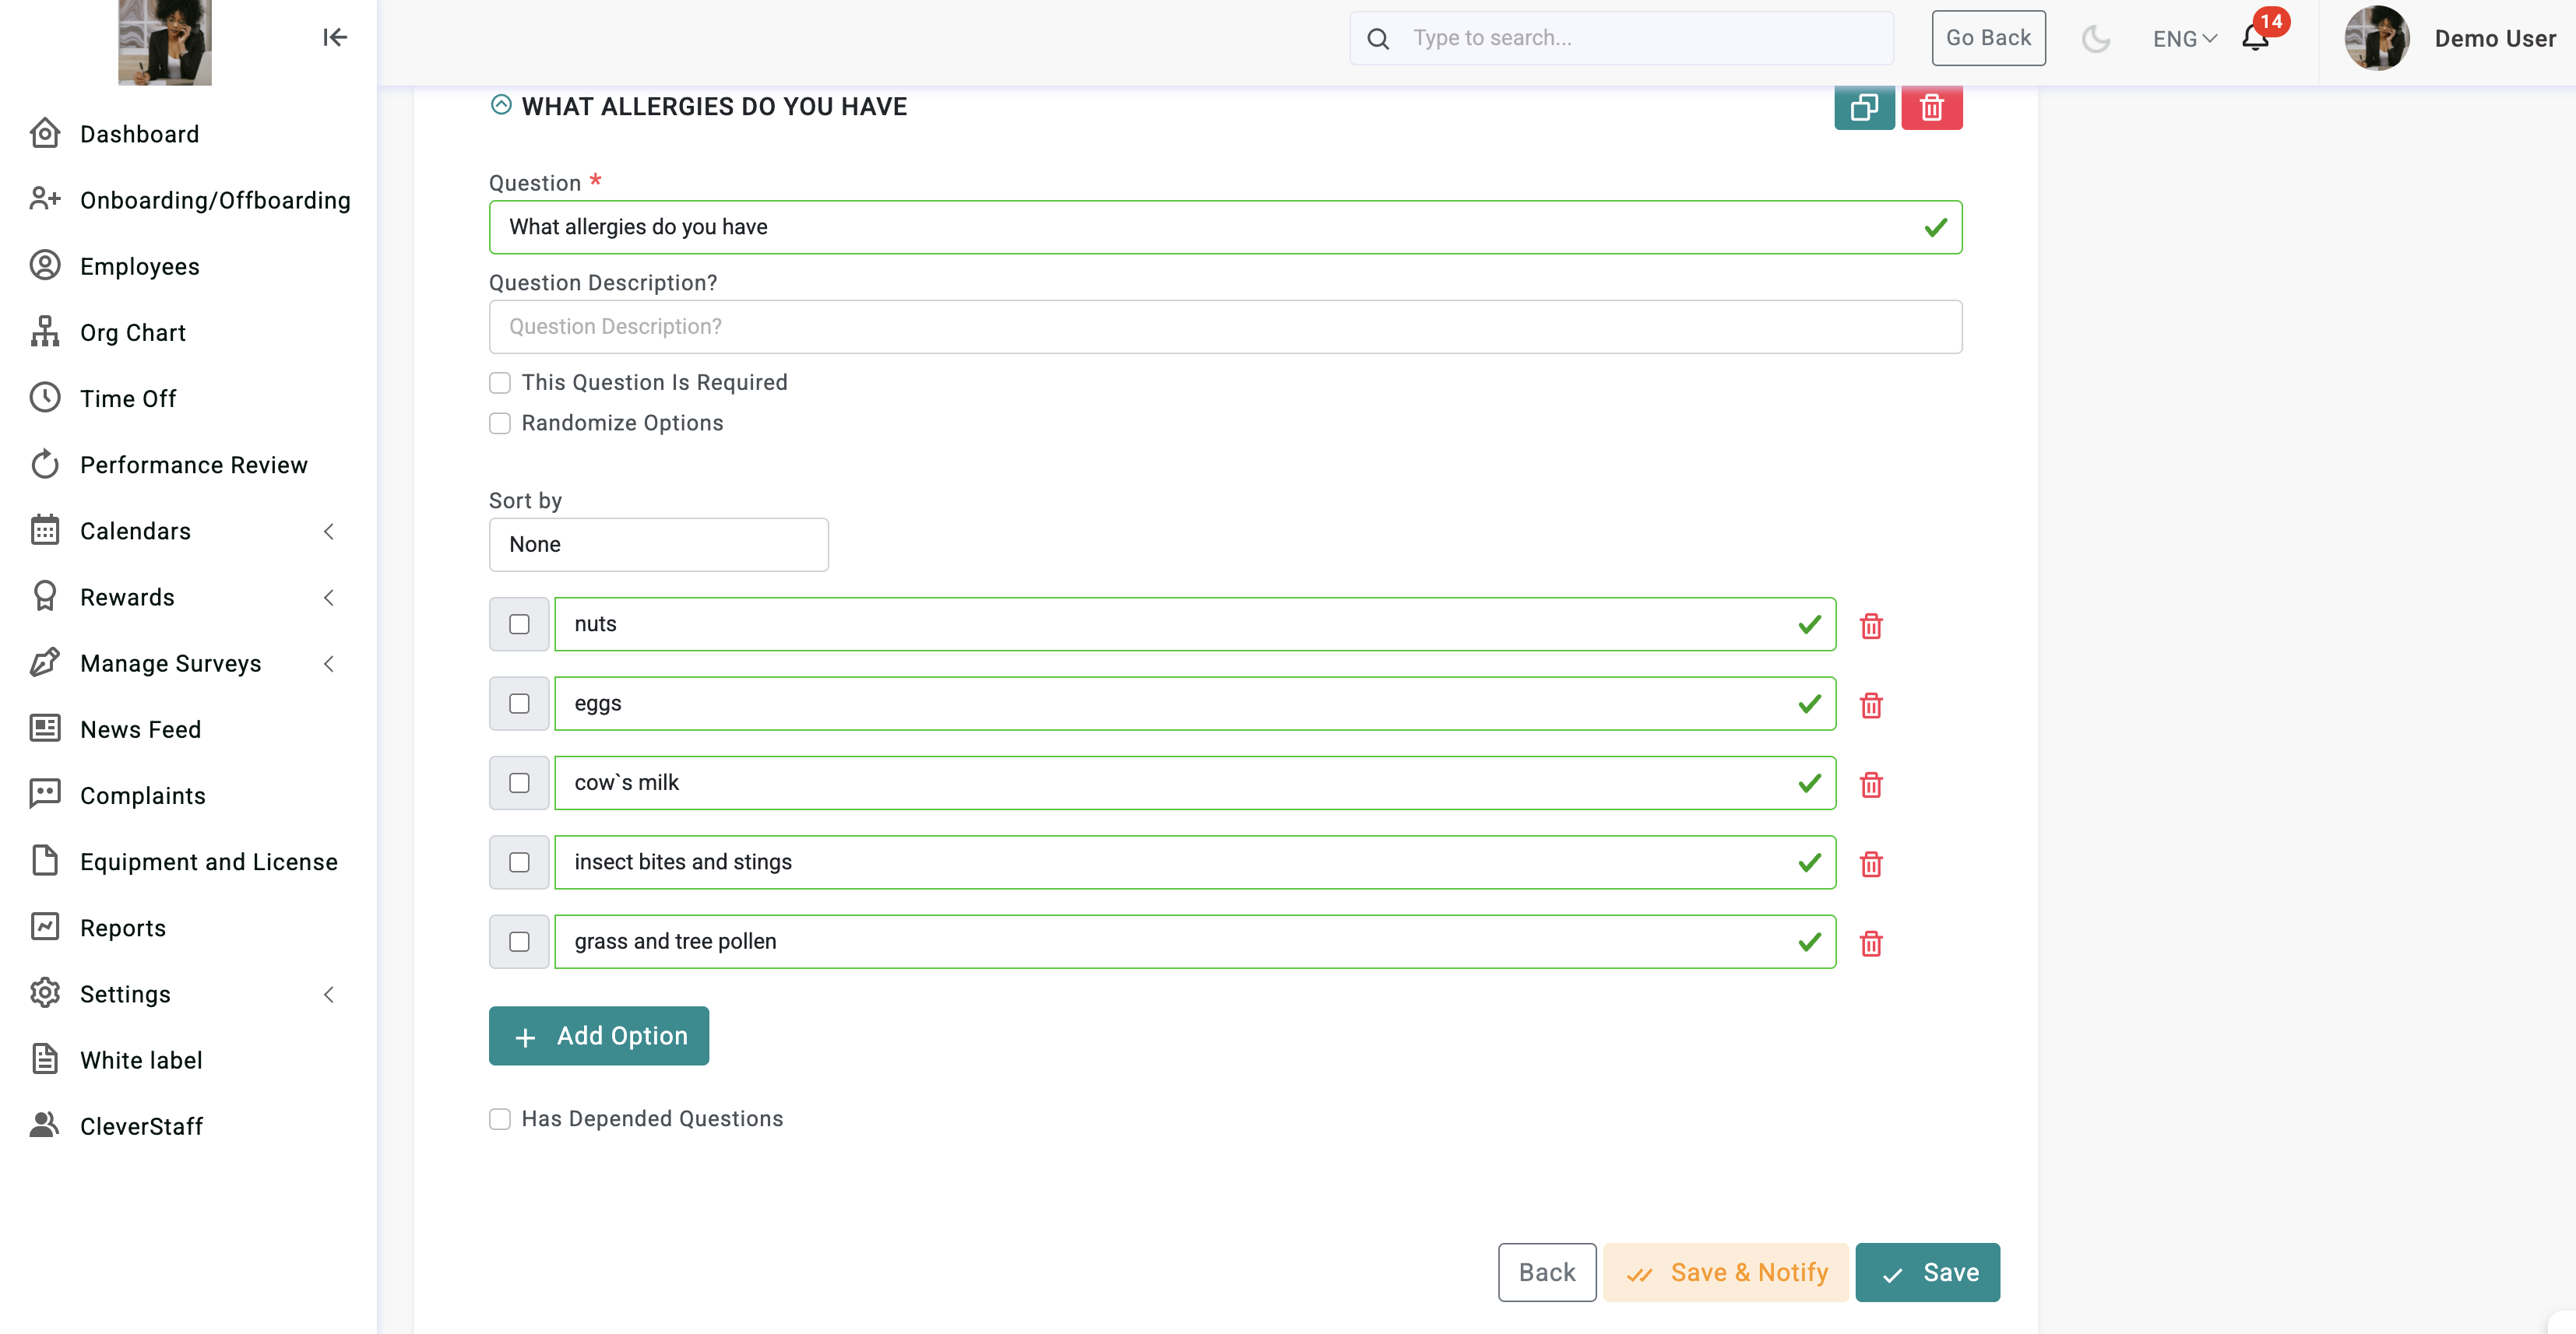Delete the eggs option

tap(1870, 705)
